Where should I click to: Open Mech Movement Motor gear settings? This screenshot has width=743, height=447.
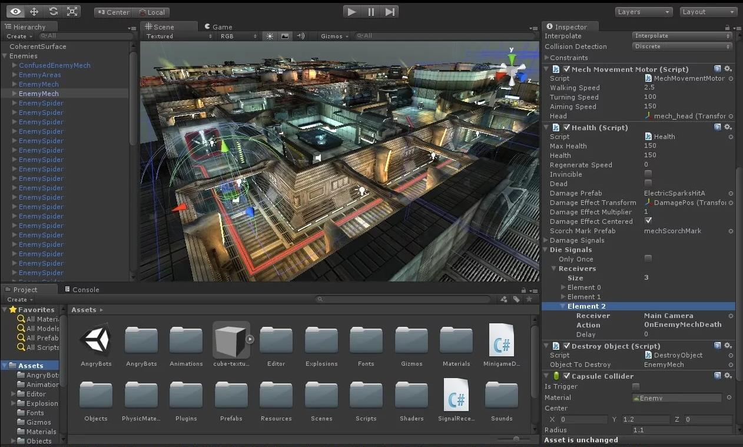click(x=728, y=69)
